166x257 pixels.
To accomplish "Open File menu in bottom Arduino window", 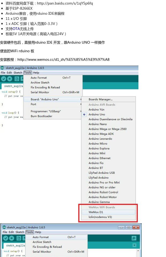I will [x=5, y=232].
